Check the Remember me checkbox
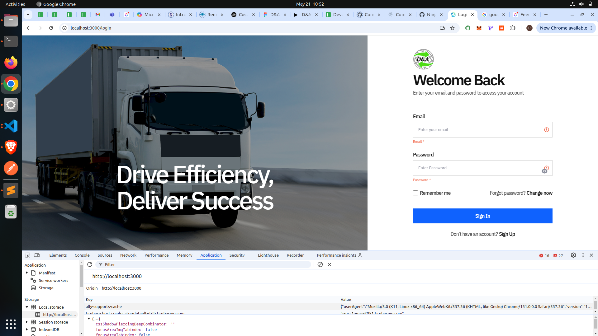The image size is (598, 336). pyautogui.click(x=415, y=193)
